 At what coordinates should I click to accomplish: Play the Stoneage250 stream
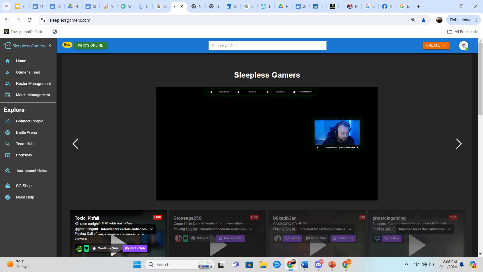coord(218,246)
